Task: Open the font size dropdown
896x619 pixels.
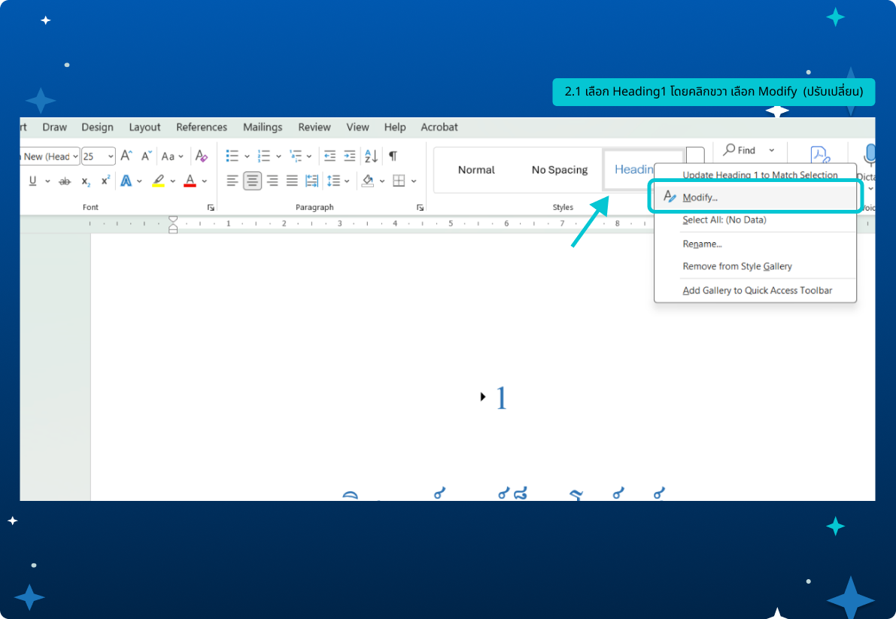Action: pos(111,156)
